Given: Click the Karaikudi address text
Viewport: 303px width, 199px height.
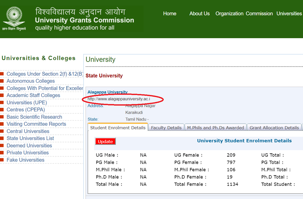Looking at the screenshot, I should (134, 112).
